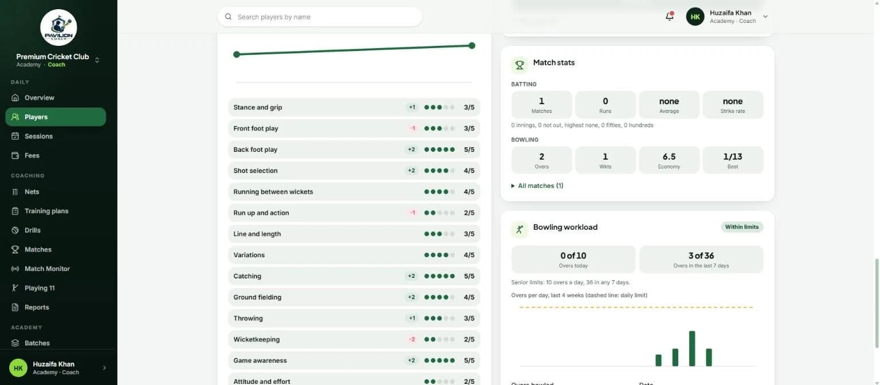Go to the Sessions page
This screenshot has width=880, height=385.
56,136
